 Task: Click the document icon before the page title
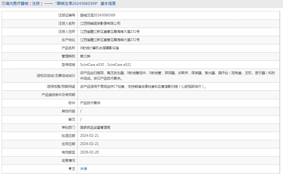point(3,4)
